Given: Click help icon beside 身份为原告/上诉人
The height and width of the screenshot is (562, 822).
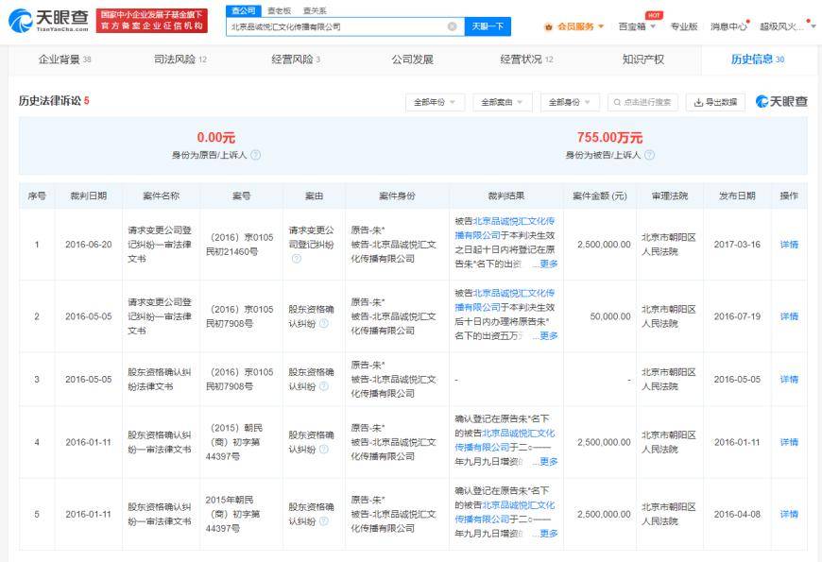Looking at the screenshot, I should (255, 155).
